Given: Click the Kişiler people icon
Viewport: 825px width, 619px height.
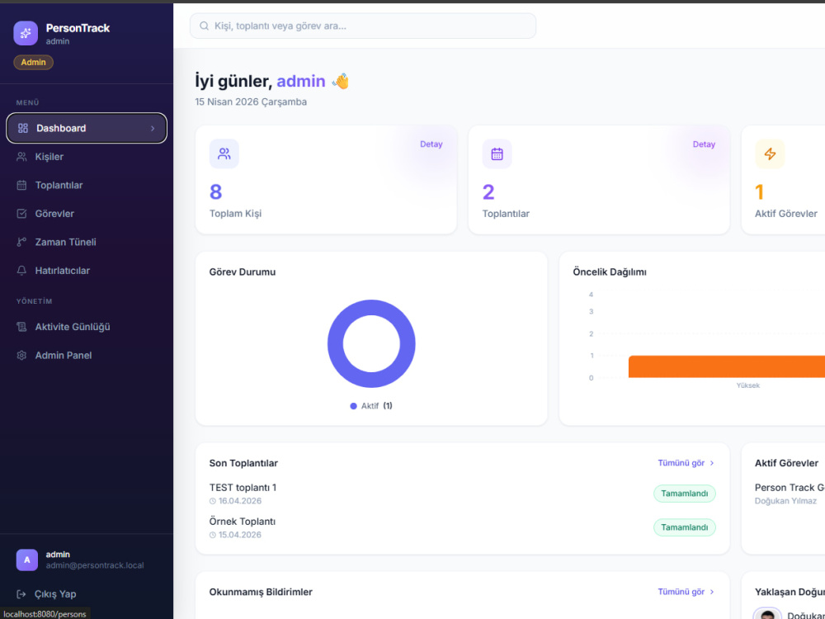Looking at the screenshot, I should tap(21, 156).
